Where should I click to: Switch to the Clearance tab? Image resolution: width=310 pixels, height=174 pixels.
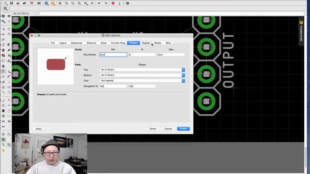pyautogui.click(x=77, y=43)
